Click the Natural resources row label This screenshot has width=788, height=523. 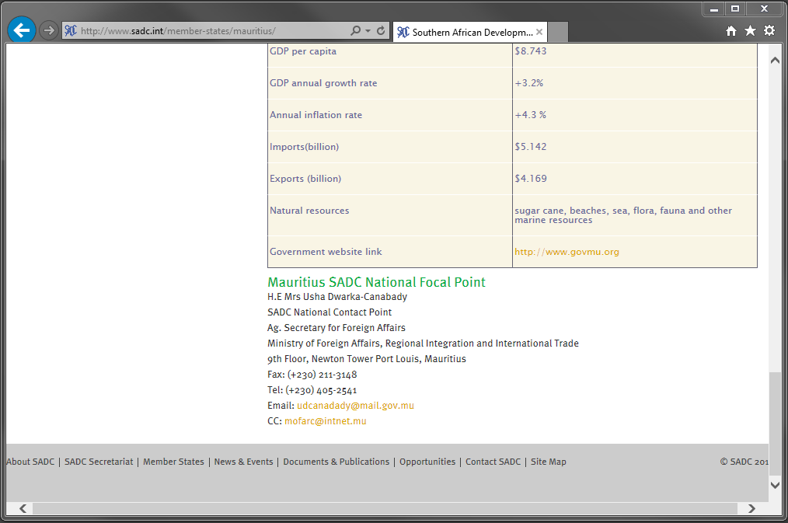(x=309, y=211)
